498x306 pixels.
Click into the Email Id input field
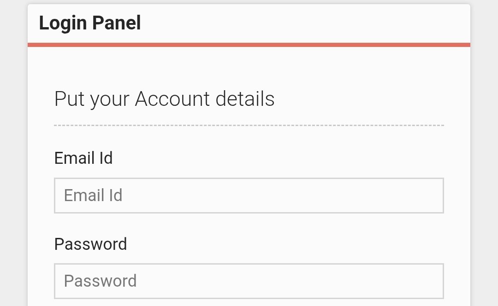click(249, 196)
